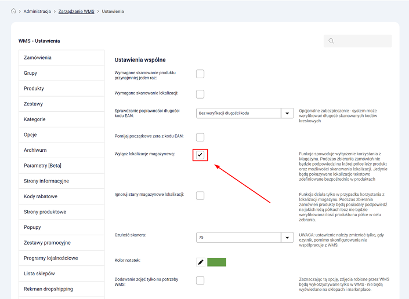Click the home icon in breadcrumb
409x299 pixels.
coord(13,11)
